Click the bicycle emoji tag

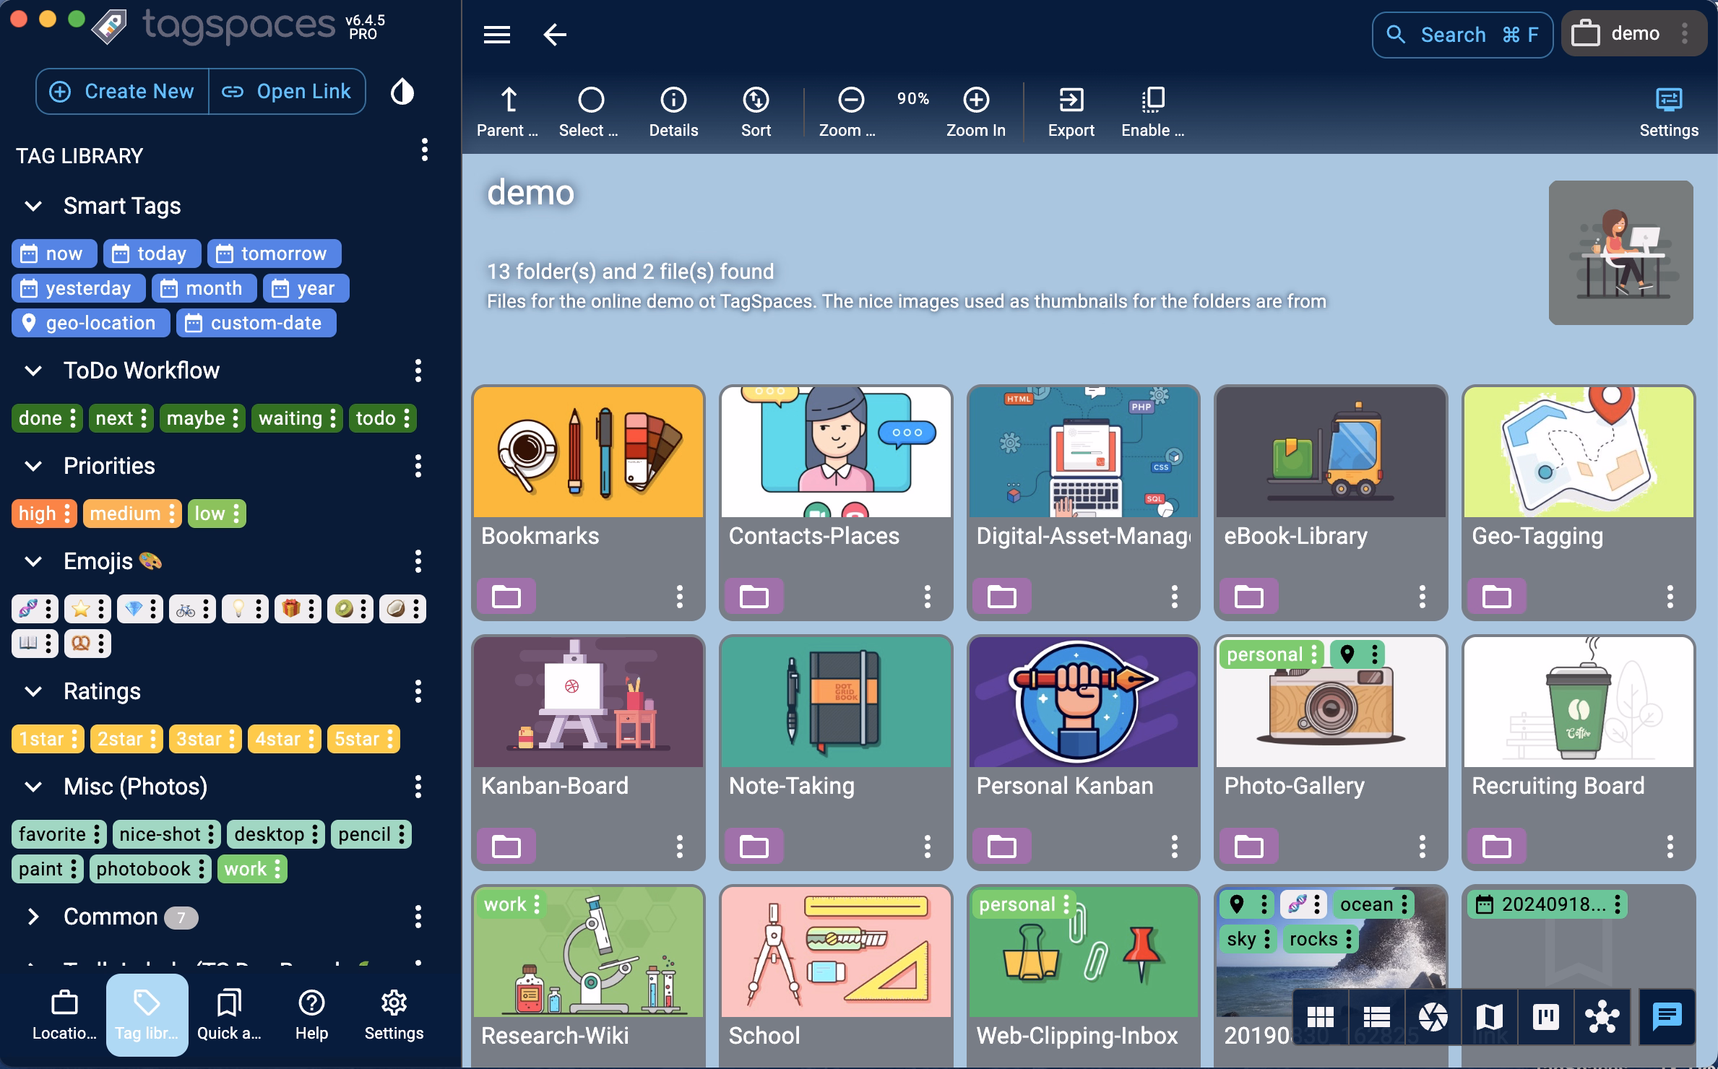coord(192,609)
